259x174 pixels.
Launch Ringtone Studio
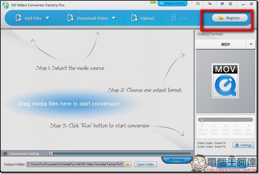coord(172,3)
